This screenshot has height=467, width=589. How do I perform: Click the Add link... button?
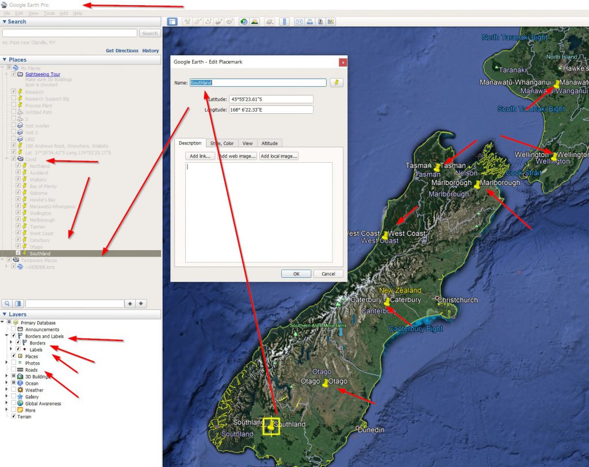[200, 156]
